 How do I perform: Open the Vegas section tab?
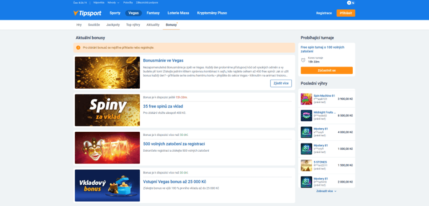133,13
